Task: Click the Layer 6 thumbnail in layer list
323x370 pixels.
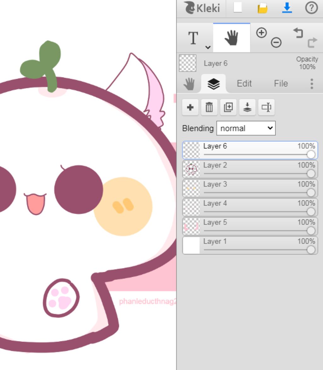Action: 191,150
